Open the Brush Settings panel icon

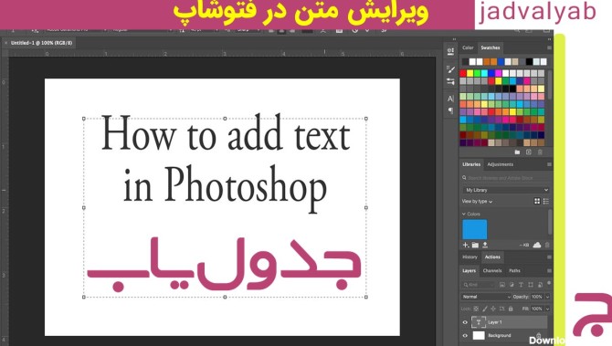tap(450, 81)
